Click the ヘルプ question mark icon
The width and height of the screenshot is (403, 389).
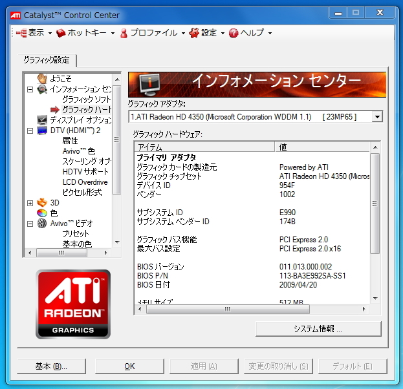[x=234, y=33]
